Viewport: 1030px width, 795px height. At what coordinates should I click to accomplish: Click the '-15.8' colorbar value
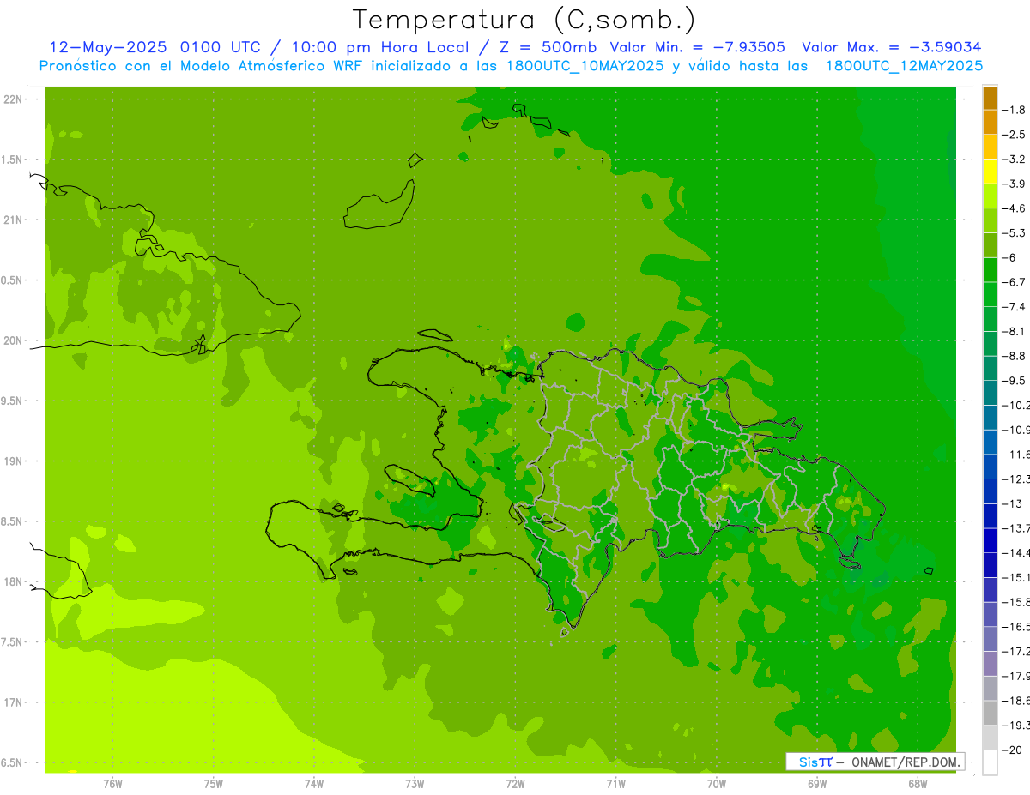[x=1015, y=602]
